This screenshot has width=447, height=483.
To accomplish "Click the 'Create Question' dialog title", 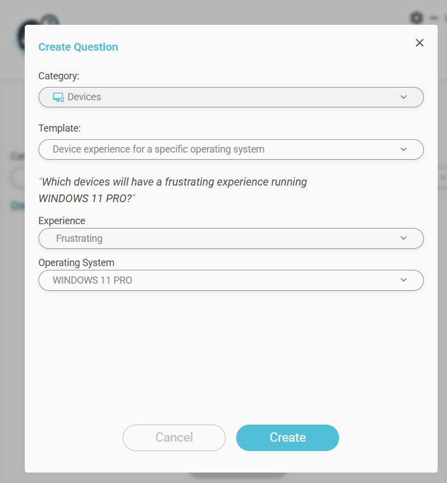I will coord(78,47).
